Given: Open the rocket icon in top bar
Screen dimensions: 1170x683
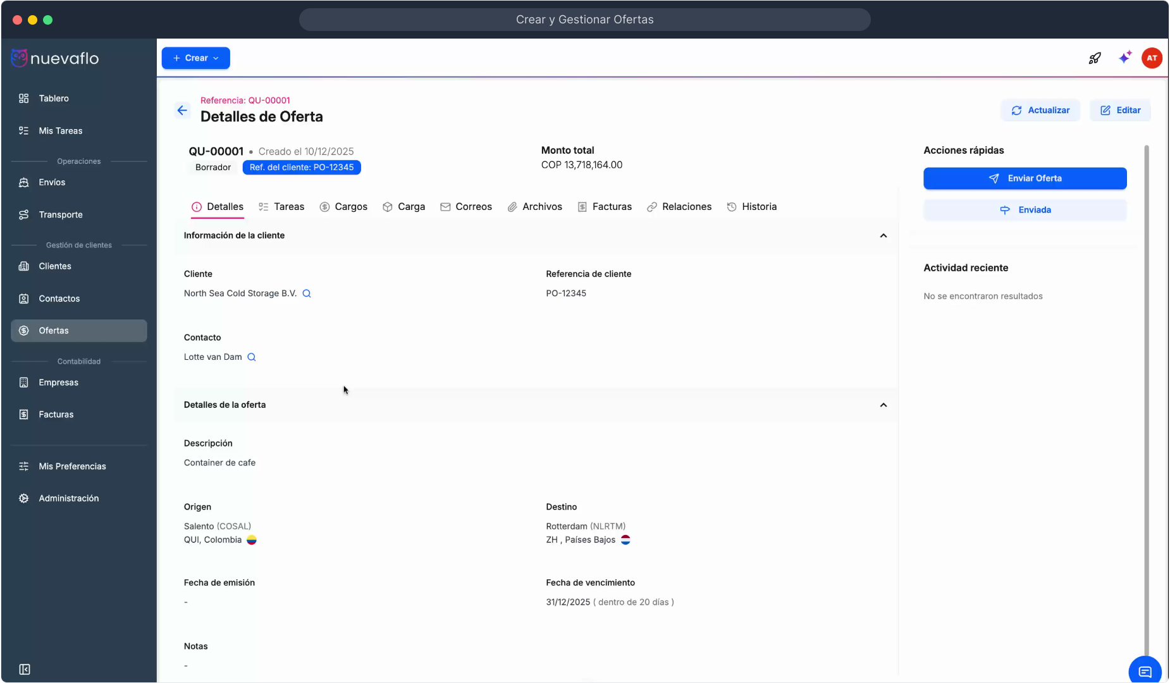Looking at the screenshot, I should pyautogui.click(x=1095, y=58).
